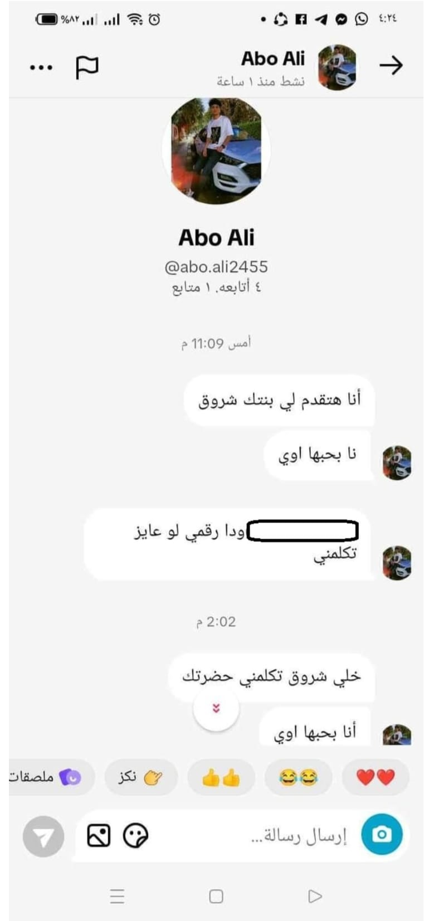424x921 pixels.
Task: Tap the back arrow in header
Action: click(x=391, y=66)
